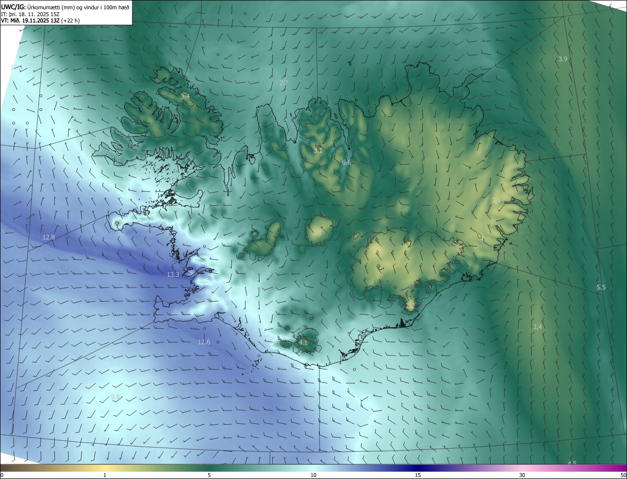The height and width of the screenshot is (479, 627).
Task: Click the 4.5 value label above the colour scale
Action: (572, 463)
